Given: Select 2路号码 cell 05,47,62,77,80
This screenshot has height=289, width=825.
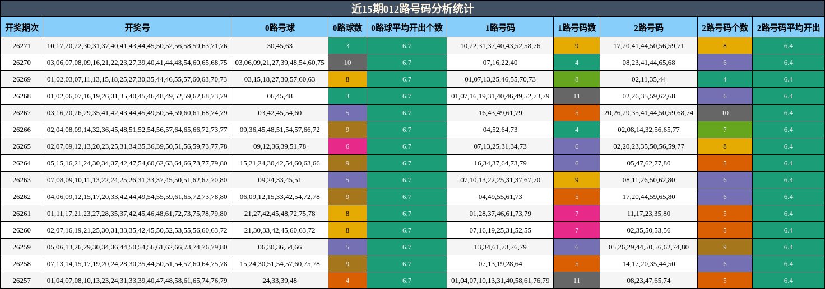Looking at the screenshot, I should [649, 163].
